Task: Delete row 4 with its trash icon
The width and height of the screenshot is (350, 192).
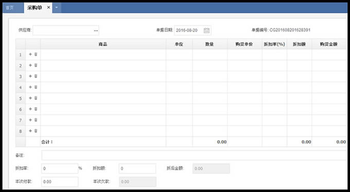Action: point(36,87)
